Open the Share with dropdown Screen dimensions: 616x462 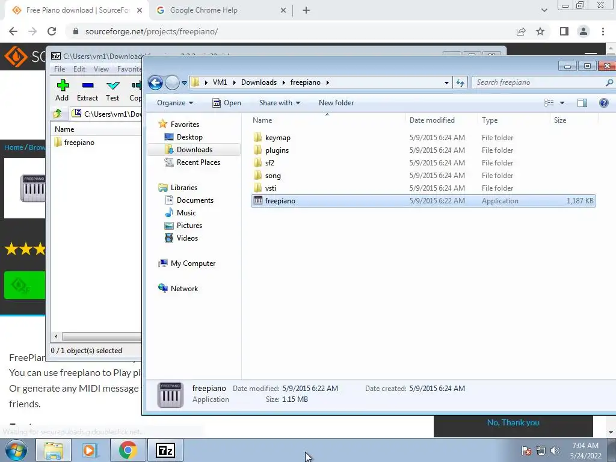[279, 103]
